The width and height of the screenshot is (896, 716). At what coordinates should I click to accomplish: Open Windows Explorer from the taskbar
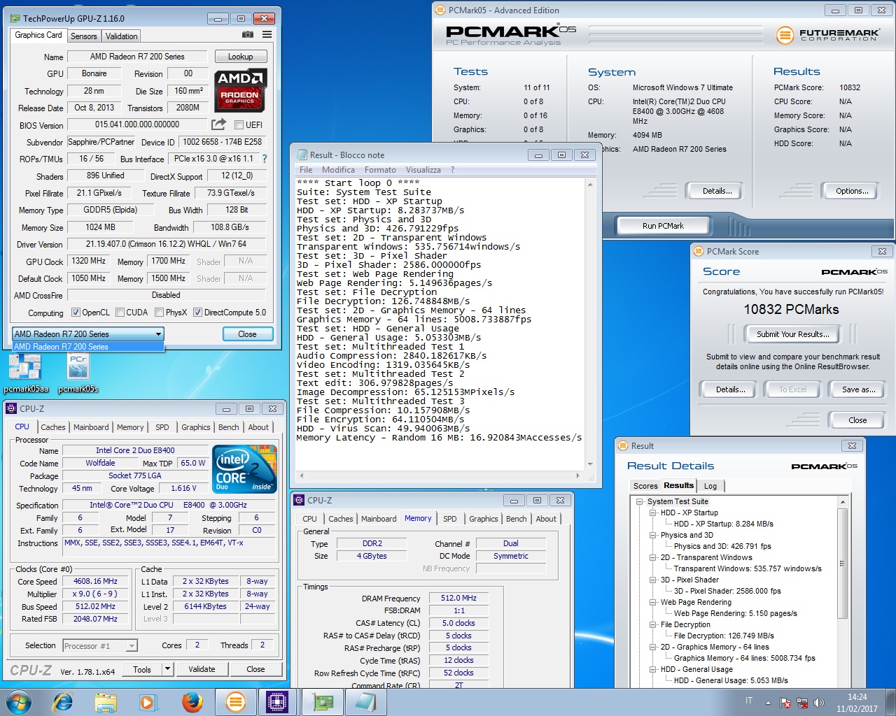click(106, 701)
